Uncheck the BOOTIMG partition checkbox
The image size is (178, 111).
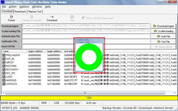[4, 66]
